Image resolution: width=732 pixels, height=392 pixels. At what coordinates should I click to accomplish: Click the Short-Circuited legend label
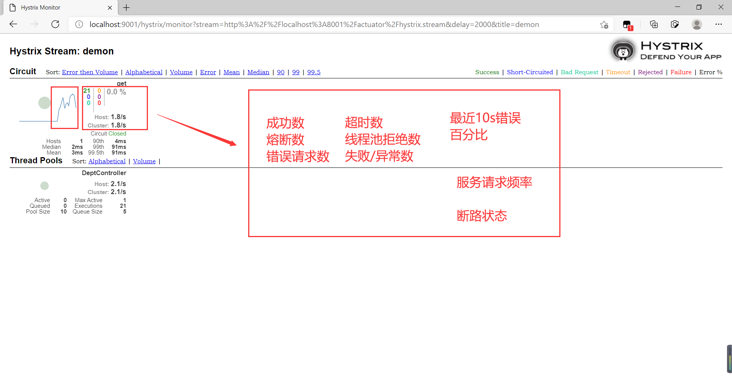tap(530, 72)
